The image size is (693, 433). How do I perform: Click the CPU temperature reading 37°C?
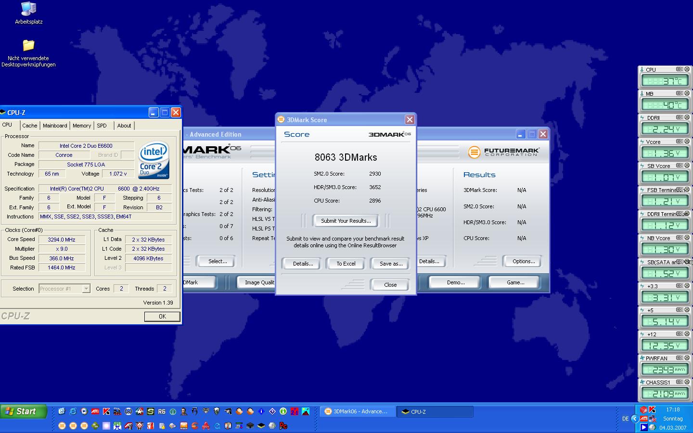665,81
